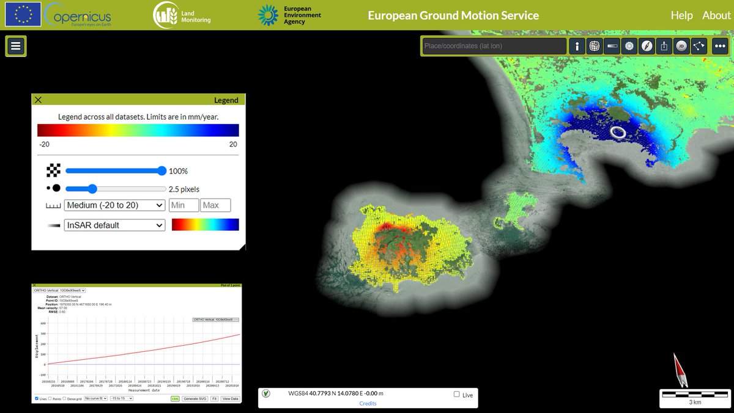Toggle the Live checkbox
The width and height of the screenshot is (734, 413).
click(x=457, y=395)
